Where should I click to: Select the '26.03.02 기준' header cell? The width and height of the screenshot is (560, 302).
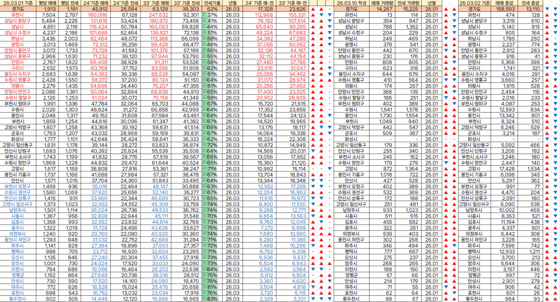(474, 3)
